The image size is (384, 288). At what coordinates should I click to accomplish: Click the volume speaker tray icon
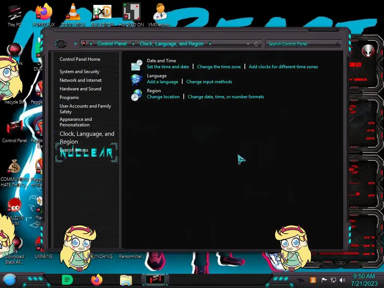click(x=342, y=280)
